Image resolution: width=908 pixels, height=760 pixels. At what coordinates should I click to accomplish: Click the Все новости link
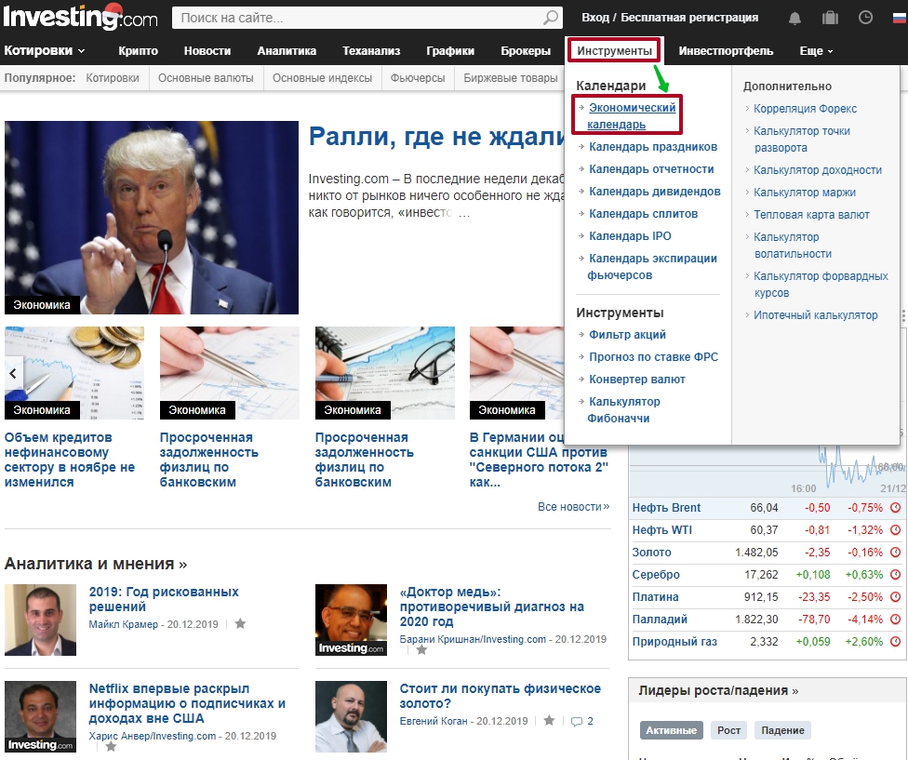(x=572, y=507)
